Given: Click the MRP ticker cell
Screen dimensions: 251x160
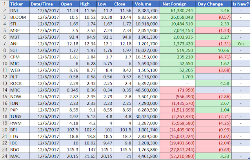Looking at the screenshot, I should tap(19, 31).
